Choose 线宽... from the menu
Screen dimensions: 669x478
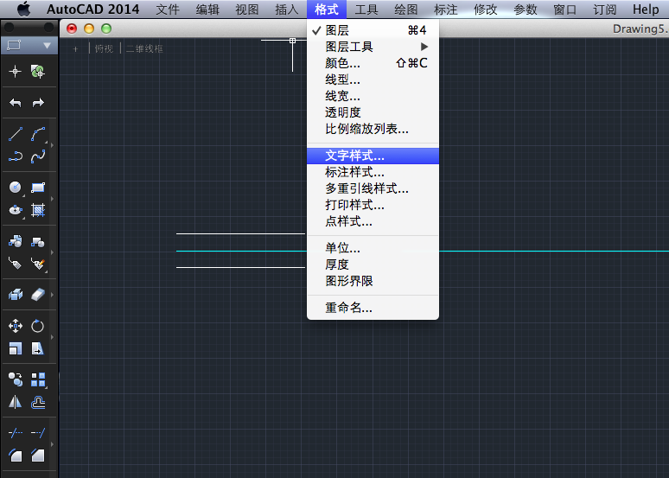tap(373, 96)
